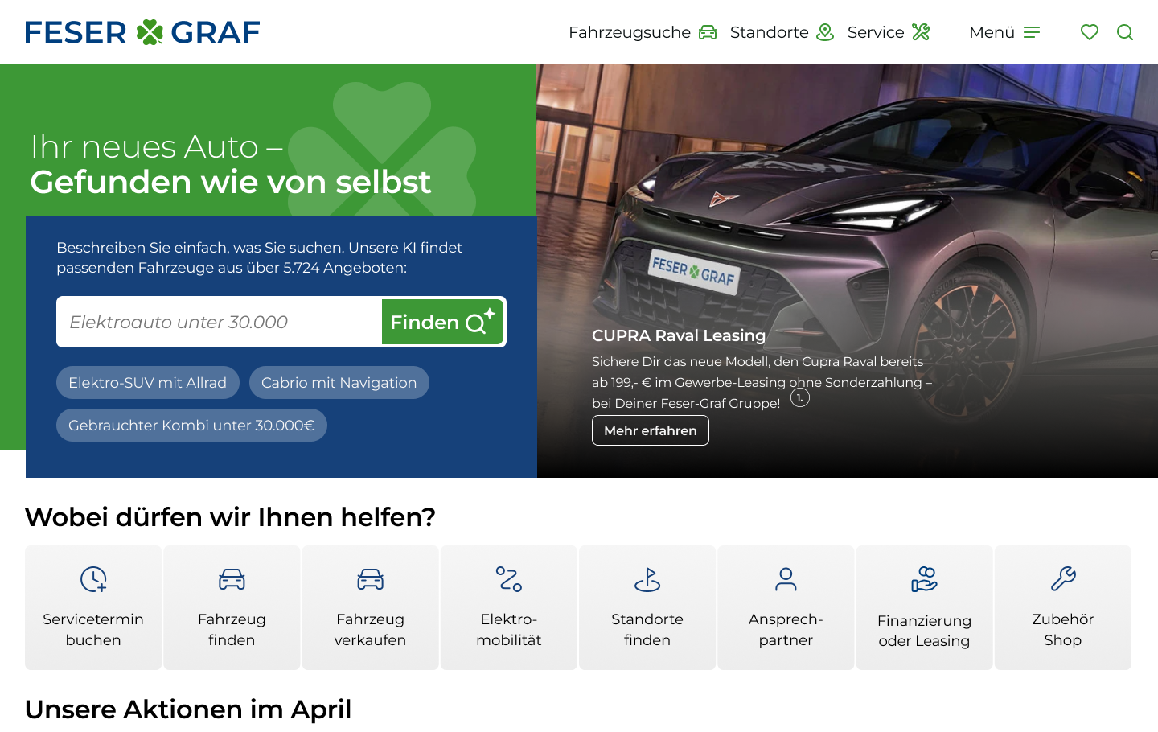
Task: Select the Elektro-SUV mit Allrad suggestion
Action: pos(148,383)
